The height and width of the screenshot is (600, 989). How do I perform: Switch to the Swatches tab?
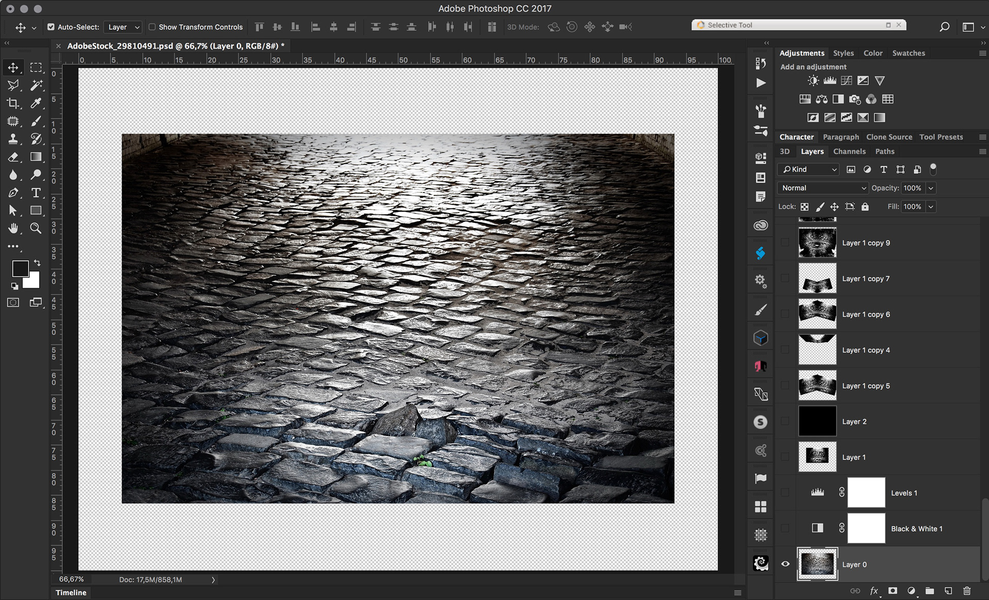909,53
